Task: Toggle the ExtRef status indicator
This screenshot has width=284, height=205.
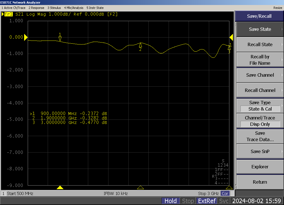Action: [x=207, y=201]
